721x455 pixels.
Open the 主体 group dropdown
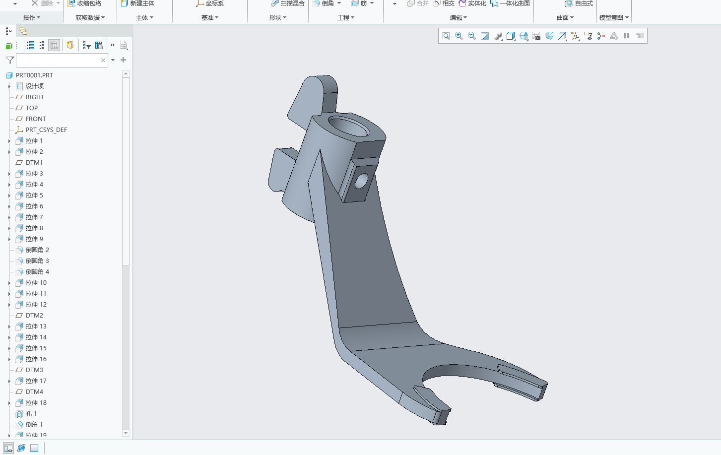click(x=145, y=17)
